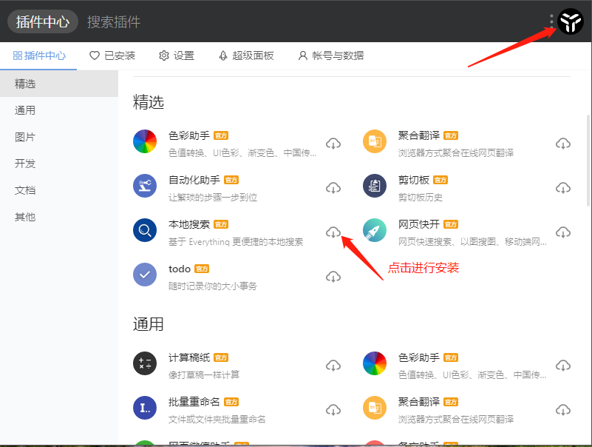This screenshot has width=592, height=447.
Task: Click the description 随时记录你的大小事务
Action: pos(213,286)
